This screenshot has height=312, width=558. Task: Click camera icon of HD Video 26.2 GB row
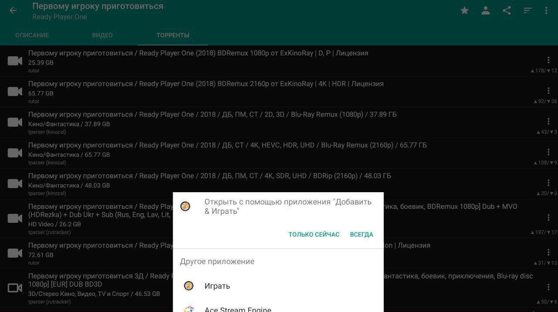[x=15, y=218]
